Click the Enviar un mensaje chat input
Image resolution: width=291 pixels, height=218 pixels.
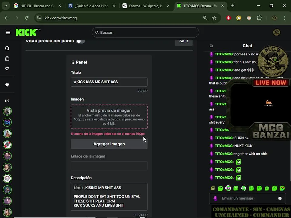pyautogui.click(x=247, y=198)
